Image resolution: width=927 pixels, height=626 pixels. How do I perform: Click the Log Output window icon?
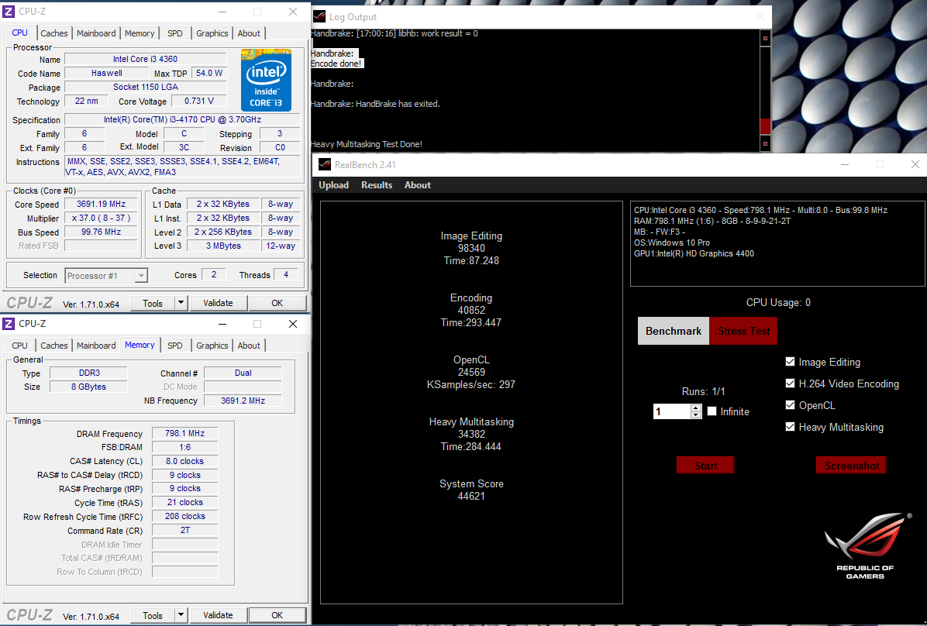coord(319,16)
